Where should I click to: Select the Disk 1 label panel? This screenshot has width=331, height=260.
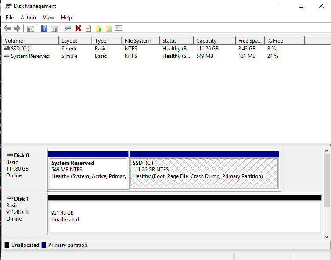coord(25,214)
